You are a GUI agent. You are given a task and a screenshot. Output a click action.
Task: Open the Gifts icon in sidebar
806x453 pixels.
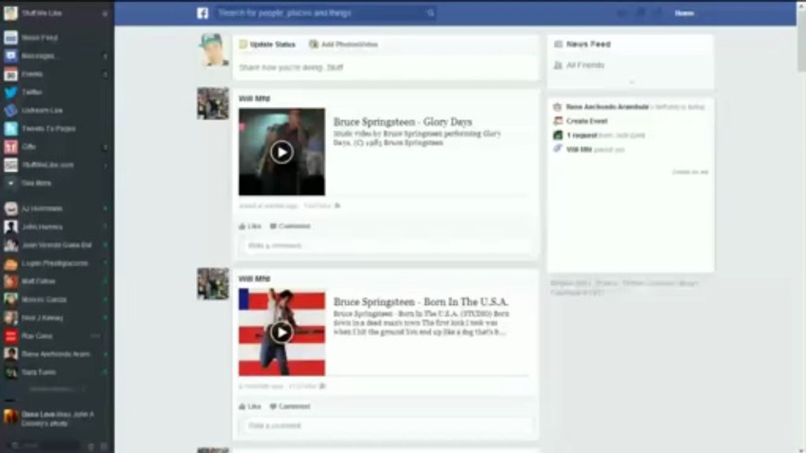click(10, 147)
